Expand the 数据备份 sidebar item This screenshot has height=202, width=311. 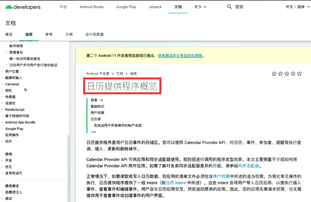pyautogui.click(x=16, y=52)
